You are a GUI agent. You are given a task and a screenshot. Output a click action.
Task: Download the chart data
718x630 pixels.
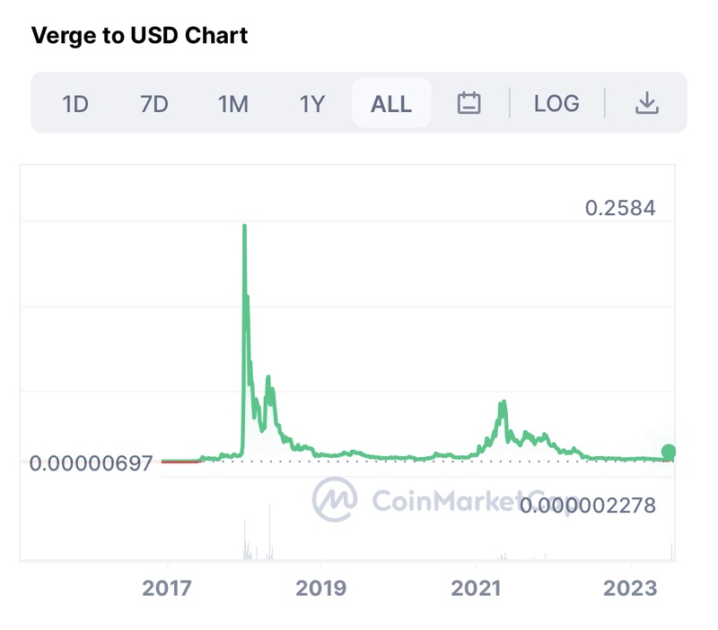coord(647,103)
